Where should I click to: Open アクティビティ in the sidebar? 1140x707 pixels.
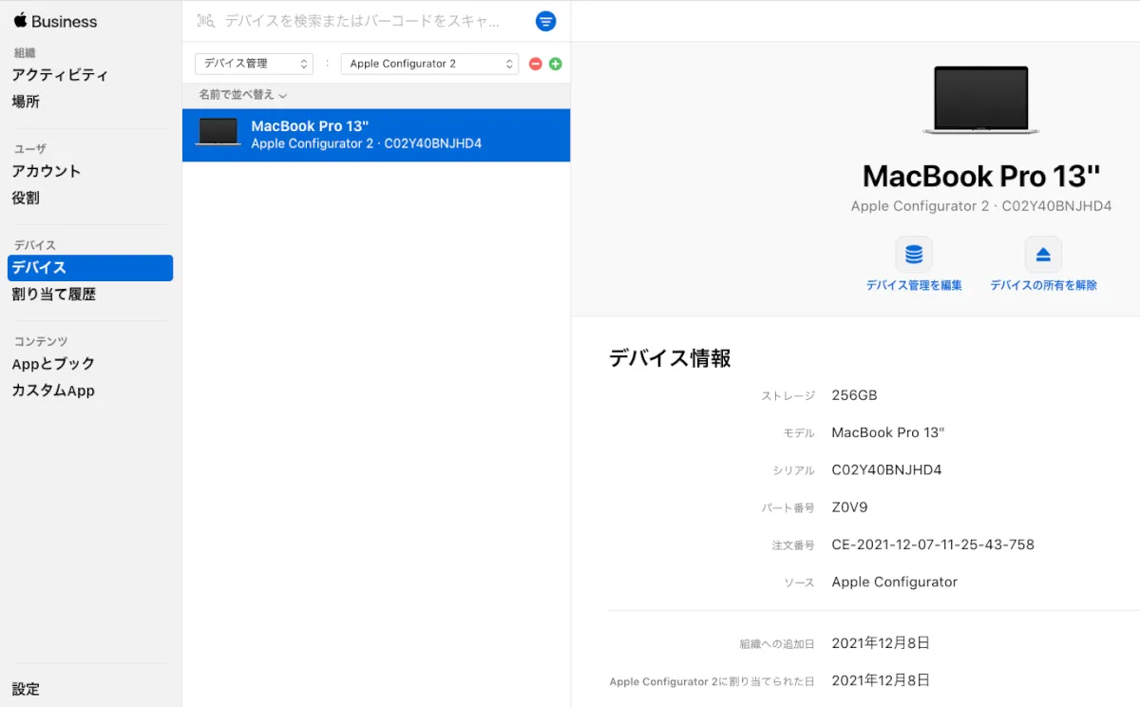[x=60, y=75]
